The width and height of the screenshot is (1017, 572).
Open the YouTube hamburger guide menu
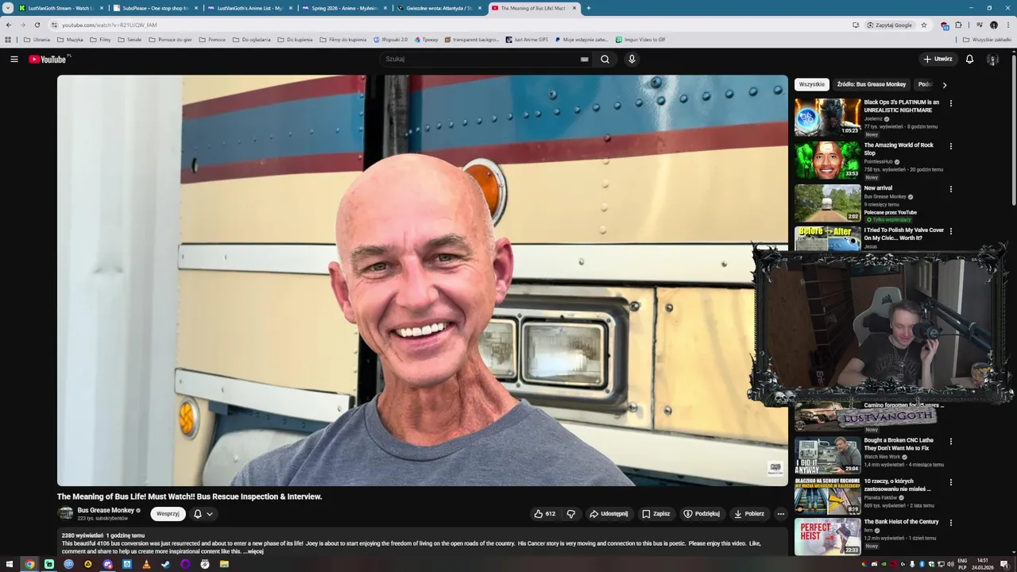[14, 59]
